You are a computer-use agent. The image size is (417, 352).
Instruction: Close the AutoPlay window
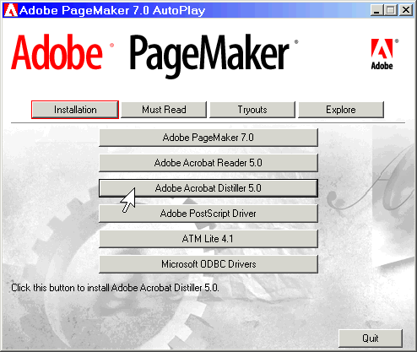coord(406,10)
